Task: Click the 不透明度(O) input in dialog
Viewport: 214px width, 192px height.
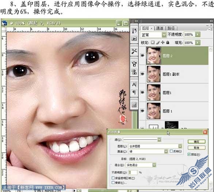Action: tap(133, 172)
